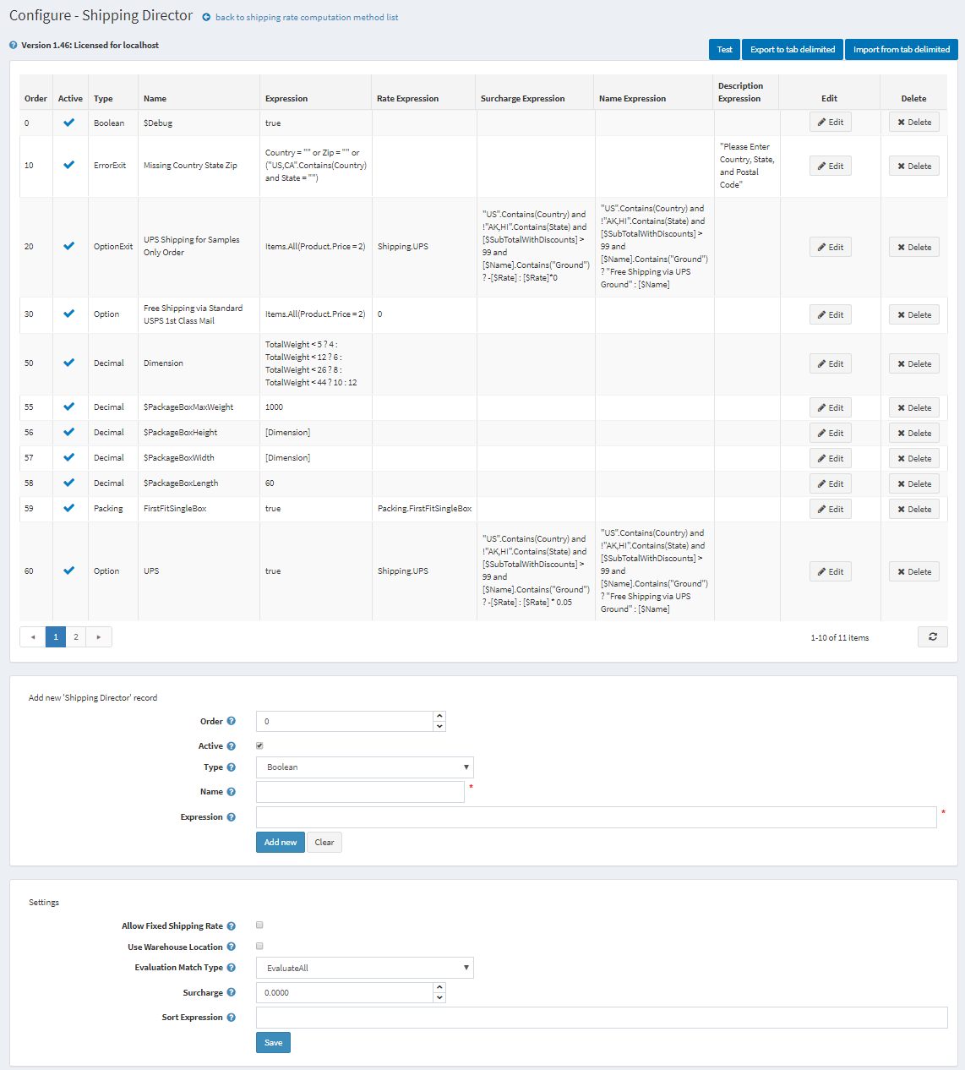
Task: Enable Use Warehouse Location checkbox
Action: [259, 947]
